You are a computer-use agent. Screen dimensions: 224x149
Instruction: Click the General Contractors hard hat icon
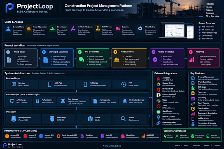coord(29,29)
